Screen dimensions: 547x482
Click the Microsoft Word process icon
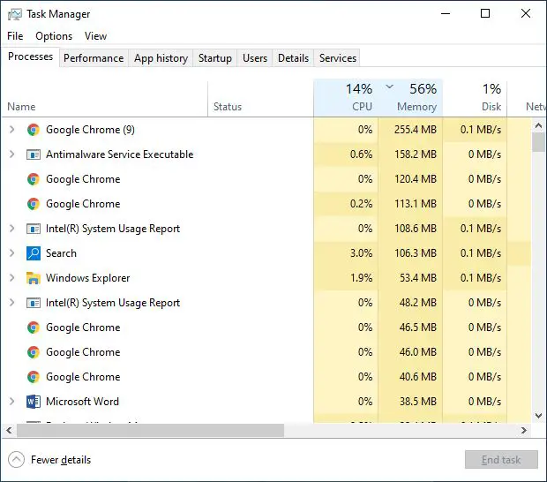coord(34,402)
